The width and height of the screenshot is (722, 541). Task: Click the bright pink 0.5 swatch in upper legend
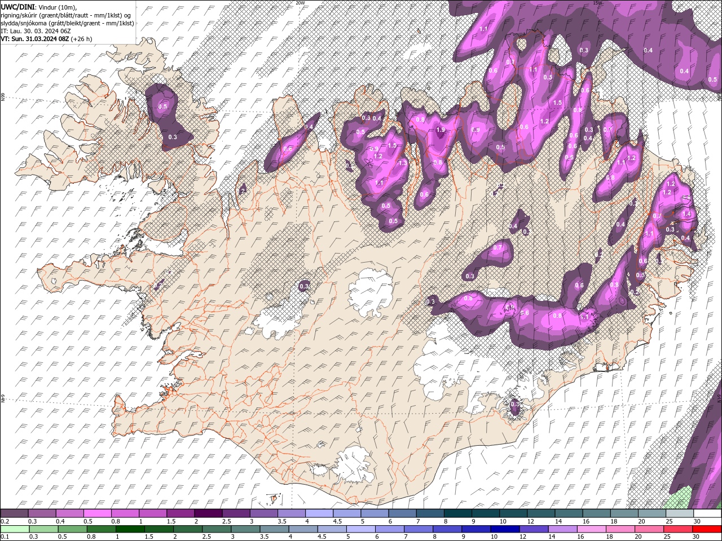click(97, 513)
